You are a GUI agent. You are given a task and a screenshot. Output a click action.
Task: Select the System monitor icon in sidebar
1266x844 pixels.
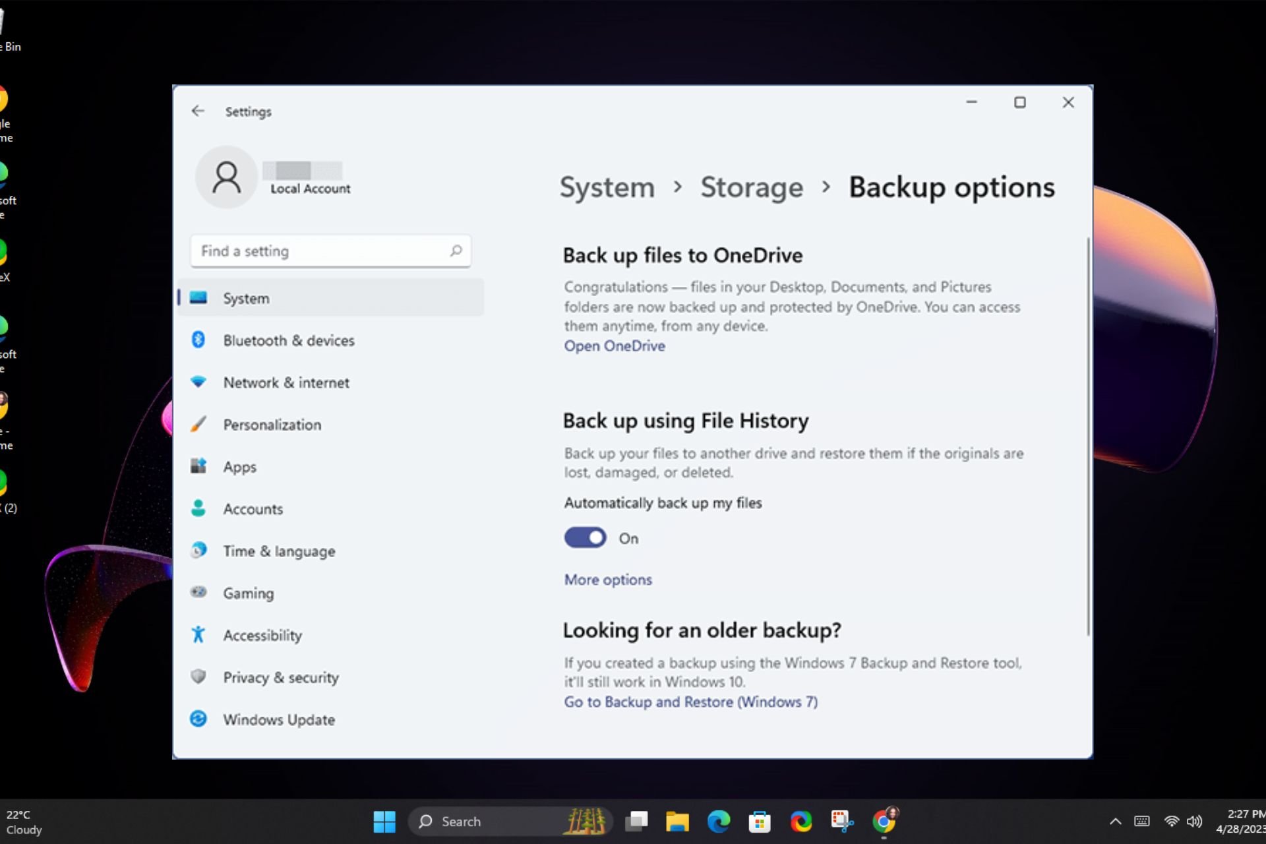click(198, 297)
